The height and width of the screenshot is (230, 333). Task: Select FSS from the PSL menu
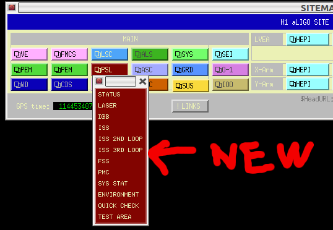121,161
